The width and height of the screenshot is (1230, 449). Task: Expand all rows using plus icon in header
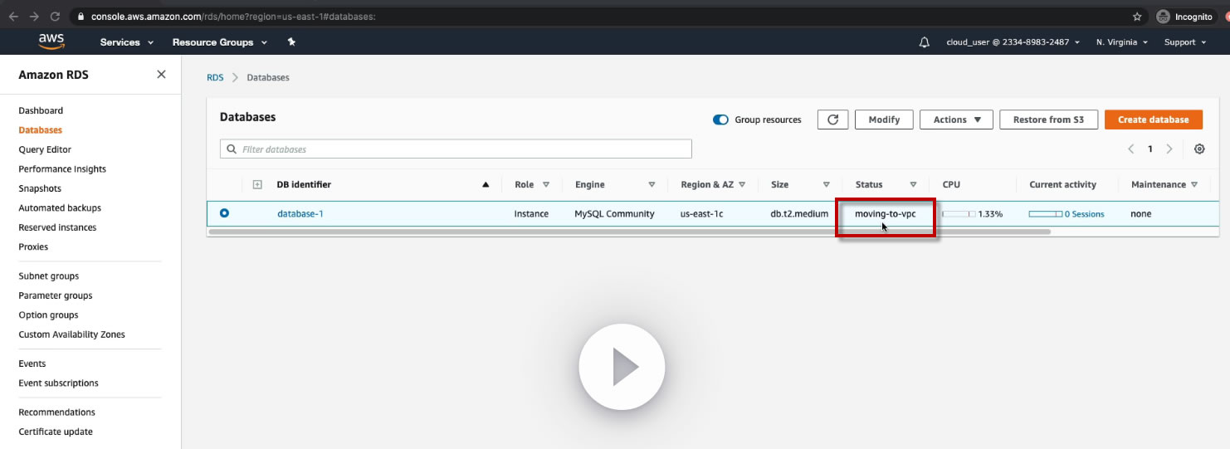(x=257, y=184)
